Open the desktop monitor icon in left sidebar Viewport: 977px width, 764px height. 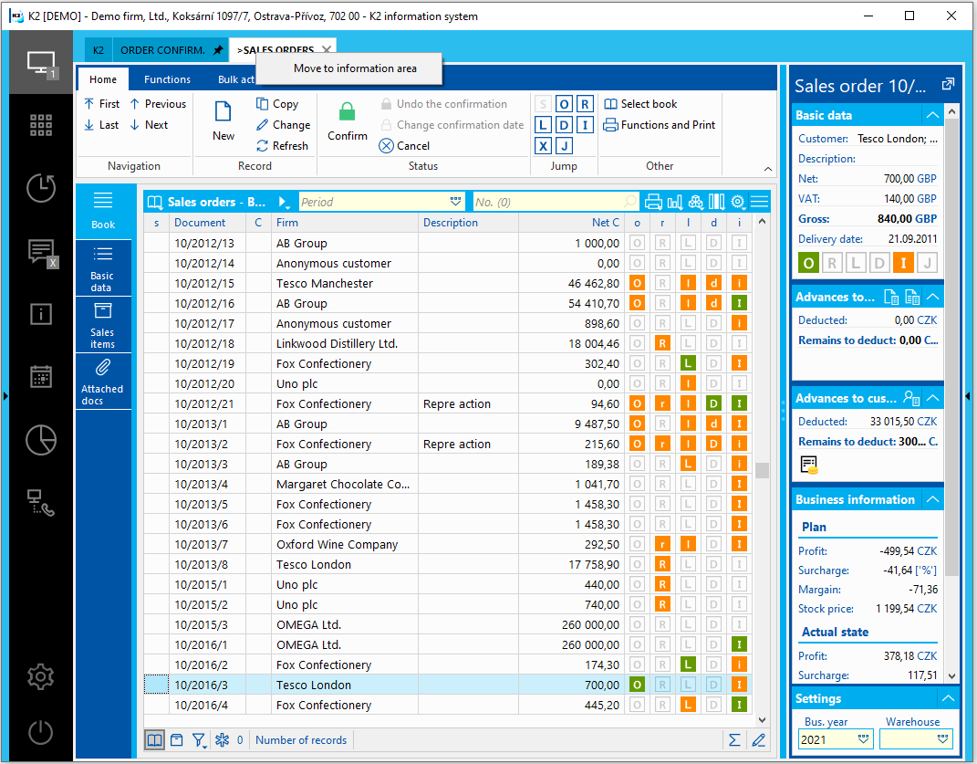(40, 63)
